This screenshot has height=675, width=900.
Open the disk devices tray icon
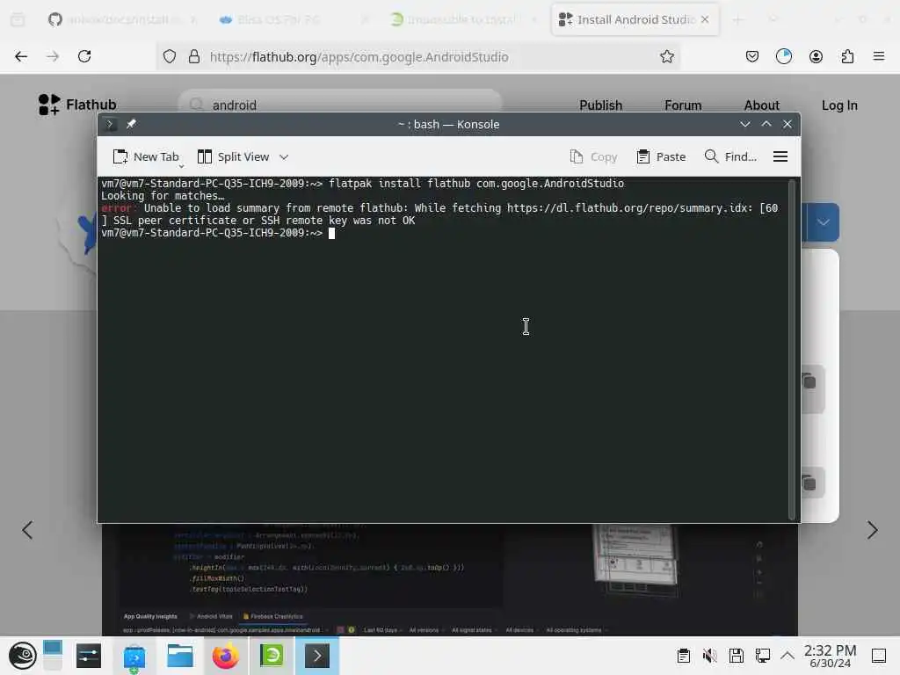tap(737, 656)
